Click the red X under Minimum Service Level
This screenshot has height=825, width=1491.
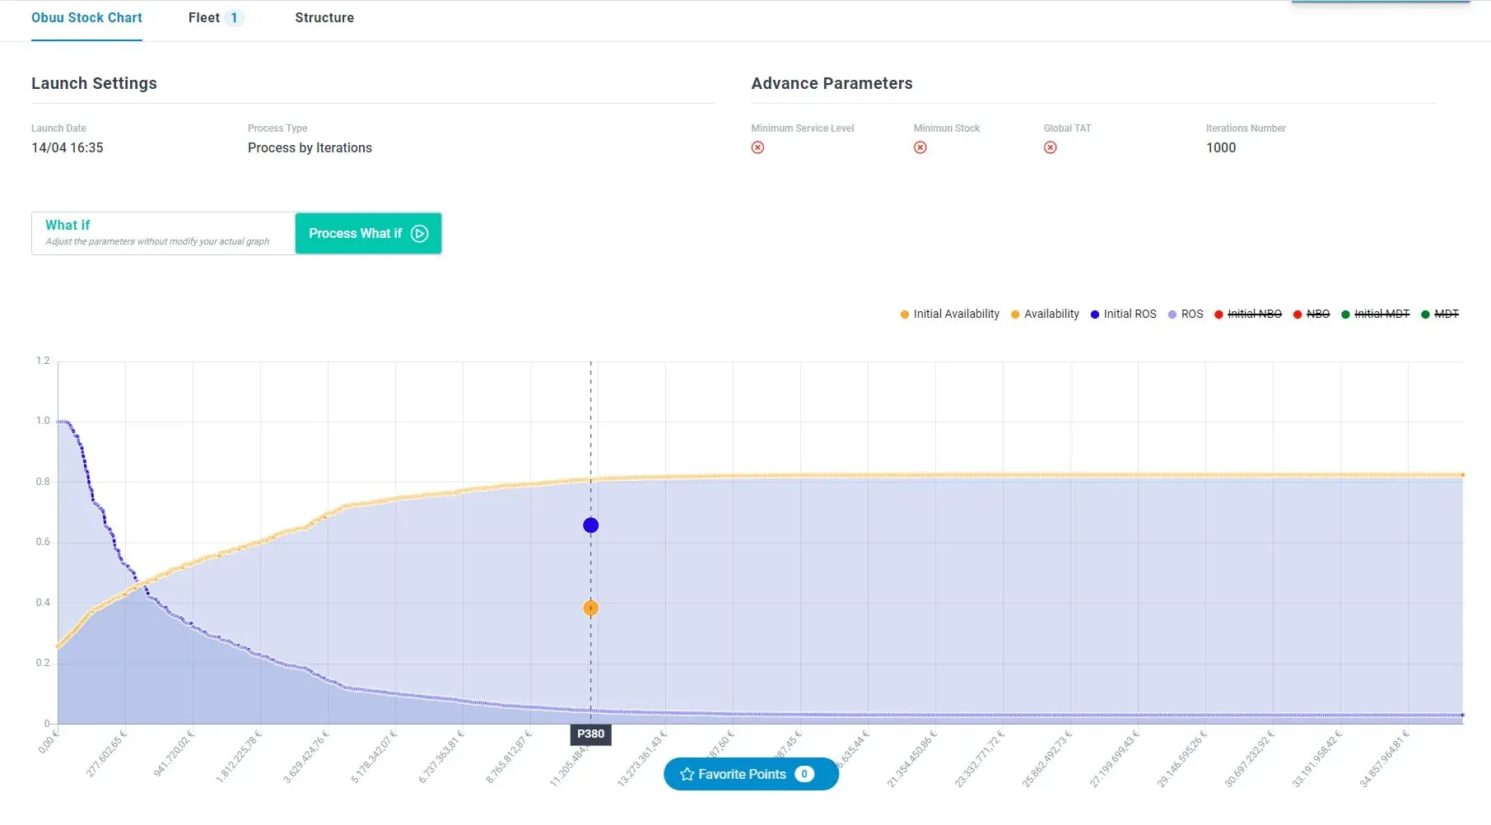pyautogui.click(x=757, y=147)
